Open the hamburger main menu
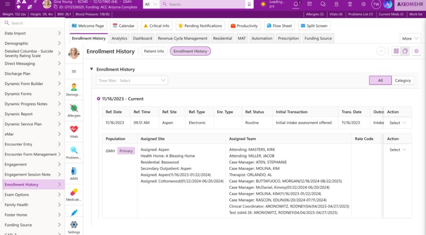The image size is (426, 235). [7, 4]
